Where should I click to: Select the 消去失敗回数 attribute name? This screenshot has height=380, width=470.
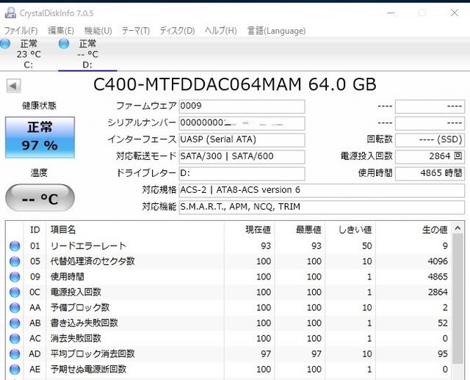pyautogui.click(x=76, y=338)
